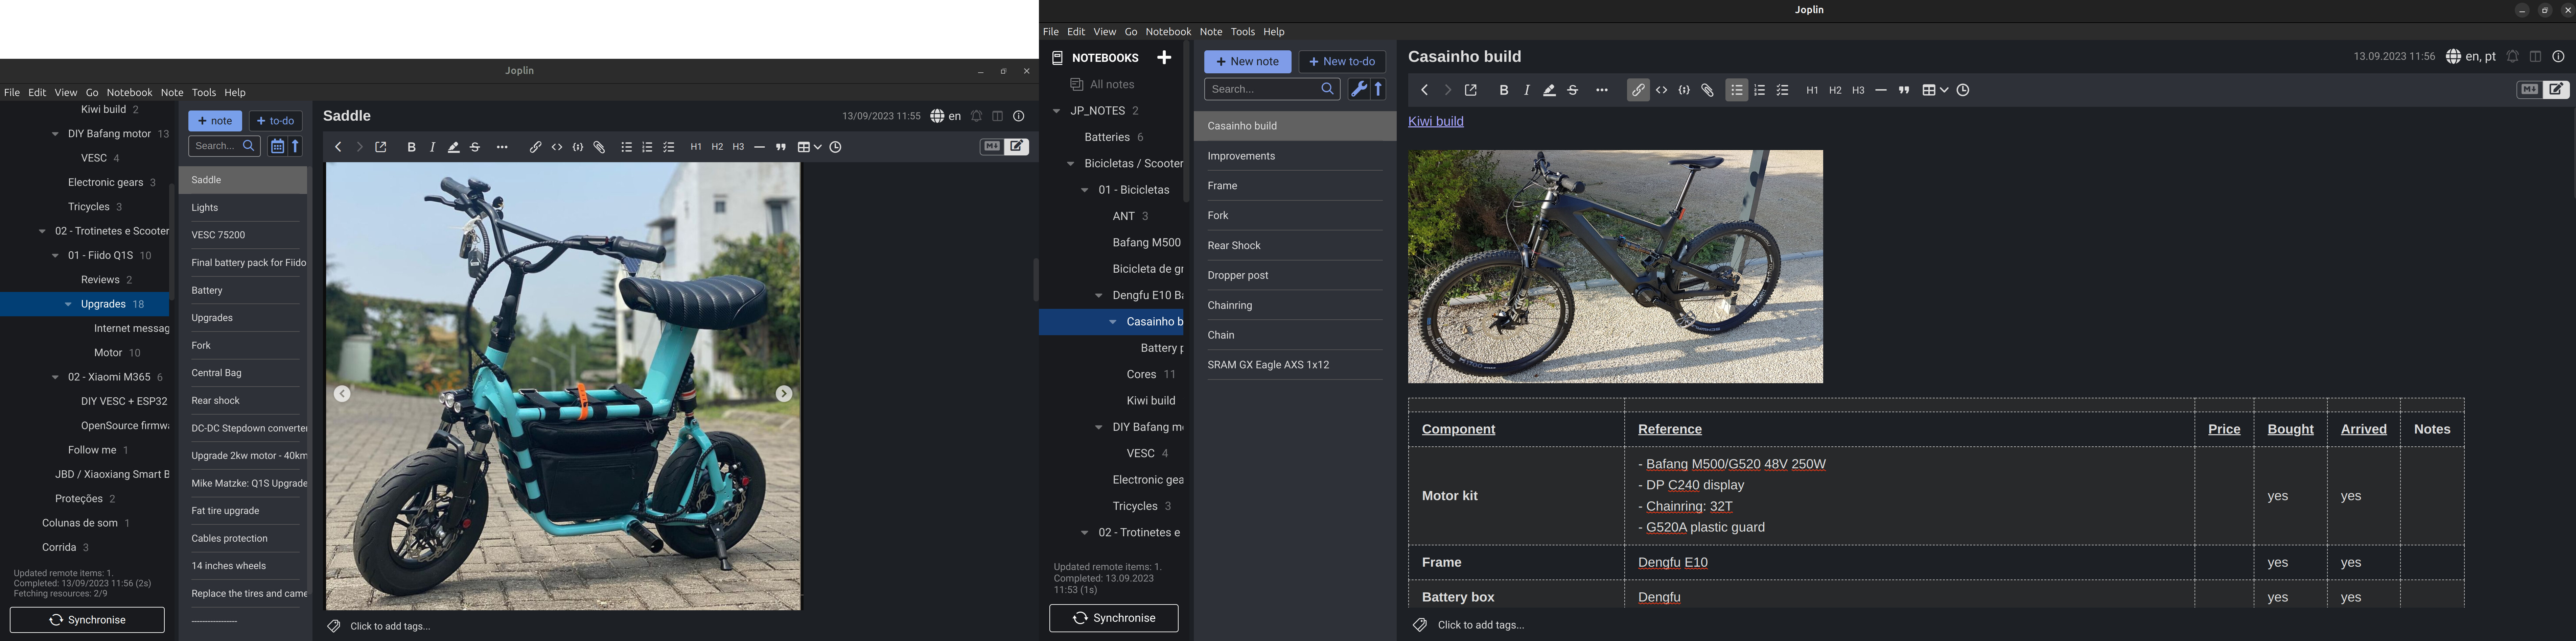Click '+ to-do' button in left window
2576x641 pixels.
click(x=276, y=122)
